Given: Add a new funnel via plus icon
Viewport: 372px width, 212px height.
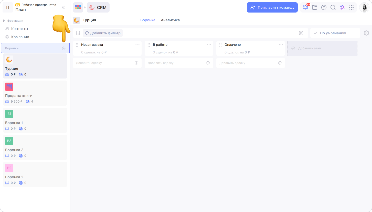Looking at the screenshot, I should (x=64, y=48).
